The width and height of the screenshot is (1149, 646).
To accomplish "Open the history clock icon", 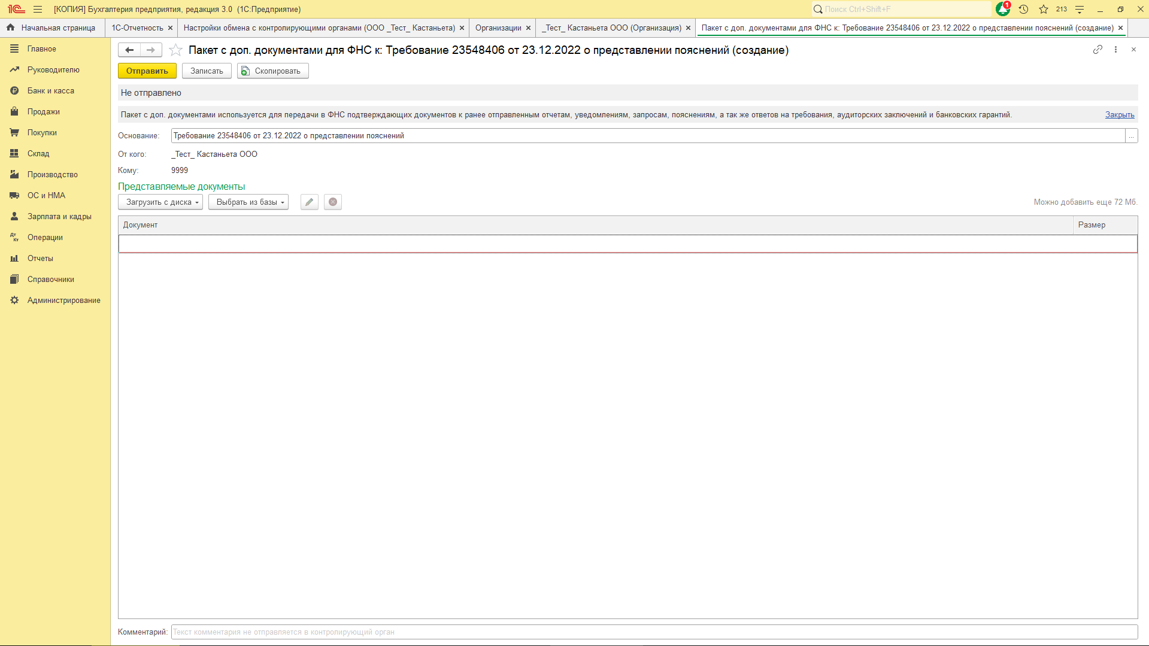I will (x=1023, y=9).
